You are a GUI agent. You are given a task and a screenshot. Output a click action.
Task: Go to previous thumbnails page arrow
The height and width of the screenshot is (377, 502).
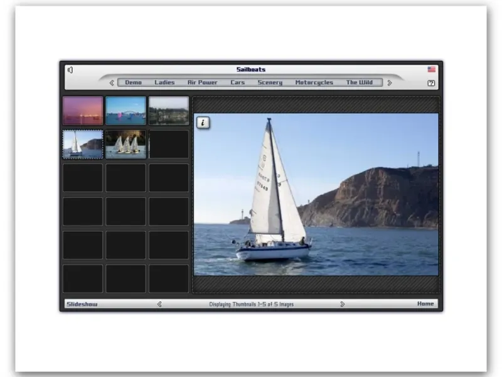159,304
